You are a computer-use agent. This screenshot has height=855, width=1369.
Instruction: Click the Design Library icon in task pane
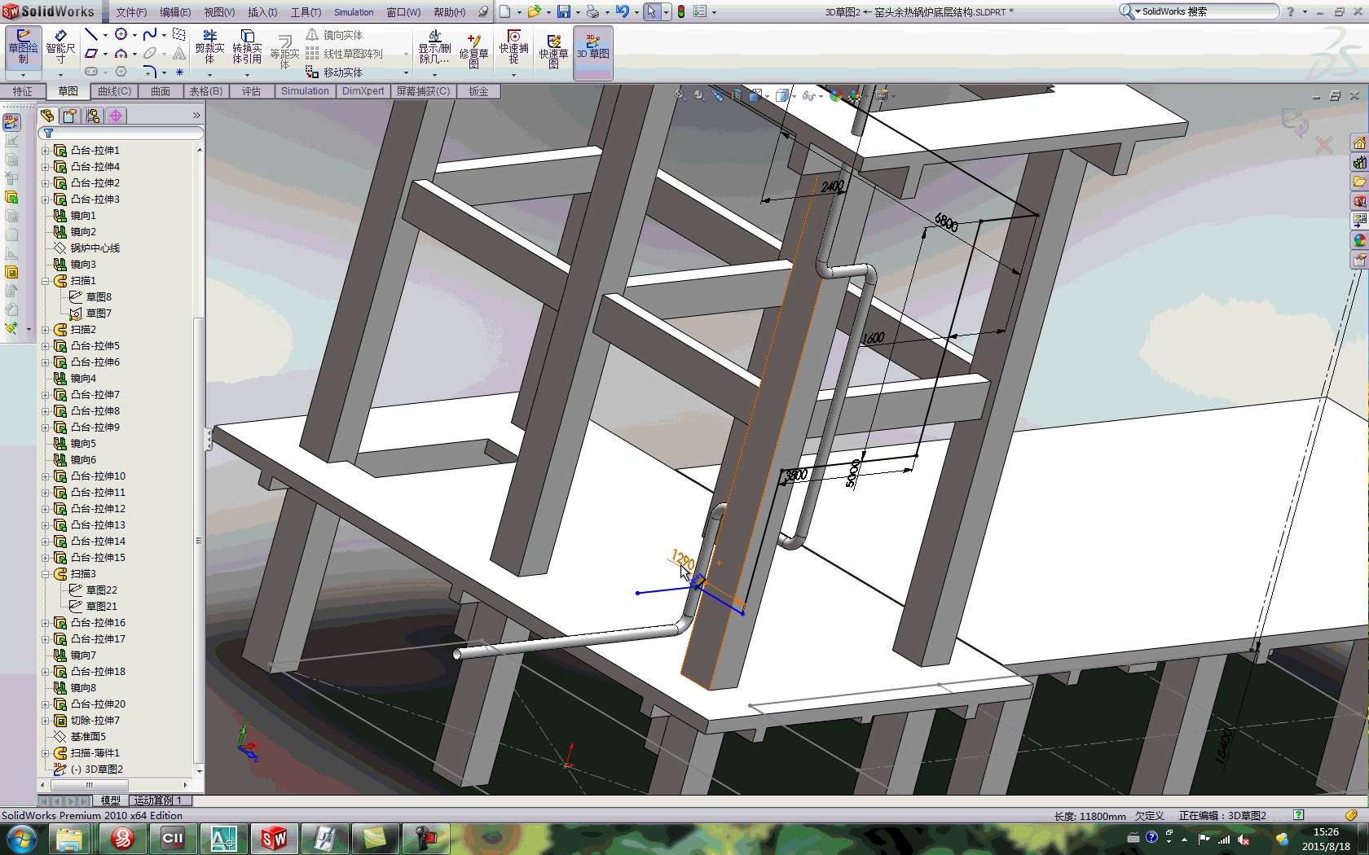[x=1359, y=162]
